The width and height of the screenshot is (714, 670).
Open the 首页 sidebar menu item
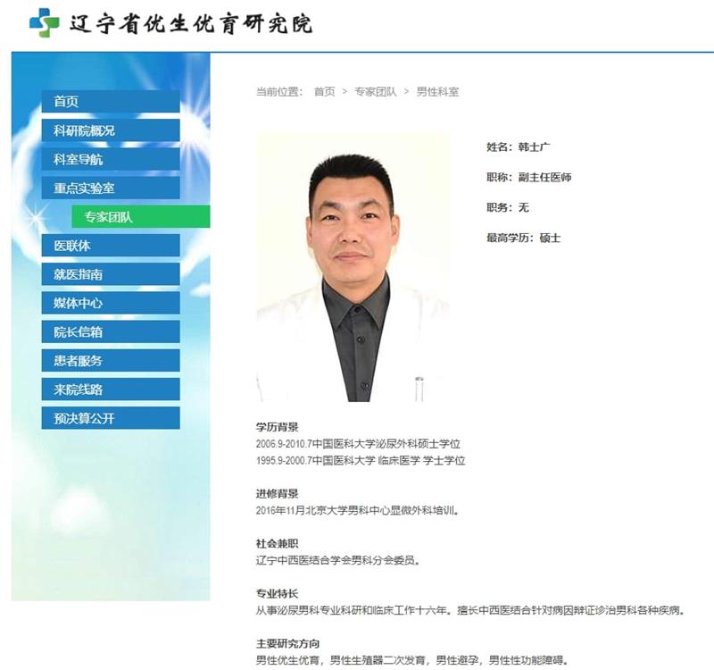[111, 101]
